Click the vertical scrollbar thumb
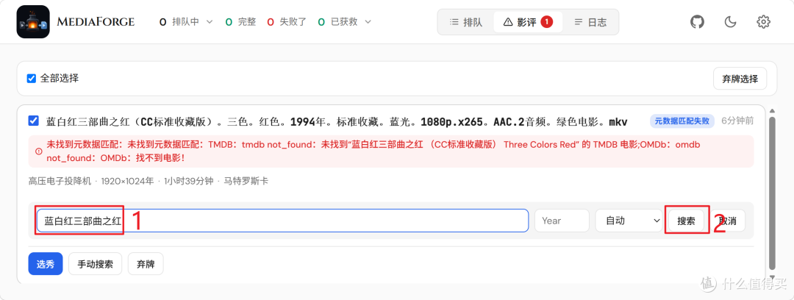Screen dimensions: 794x300 (x=772, y=193)
